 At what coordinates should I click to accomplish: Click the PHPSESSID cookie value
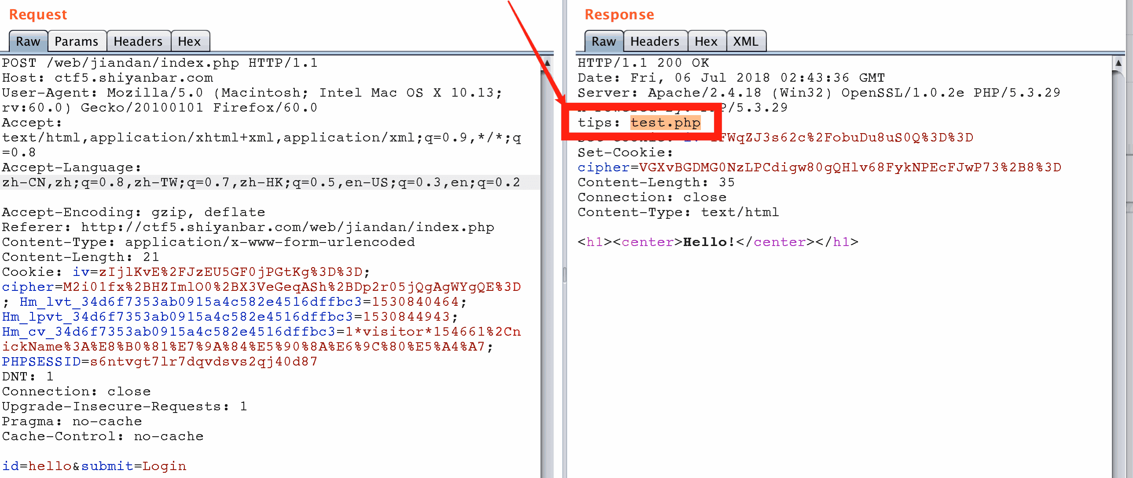coord(204,362)
